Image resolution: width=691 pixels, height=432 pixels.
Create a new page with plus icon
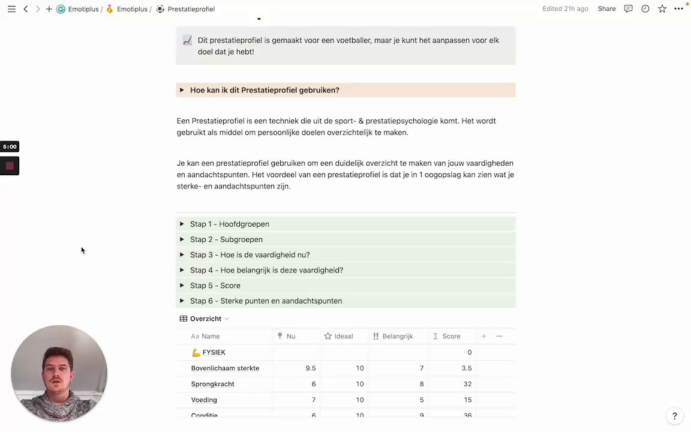click(x=49, y=9)
